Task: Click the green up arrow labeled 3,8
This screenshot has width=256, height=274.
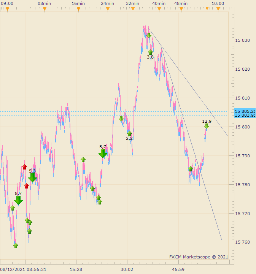Action: (150, 52)
